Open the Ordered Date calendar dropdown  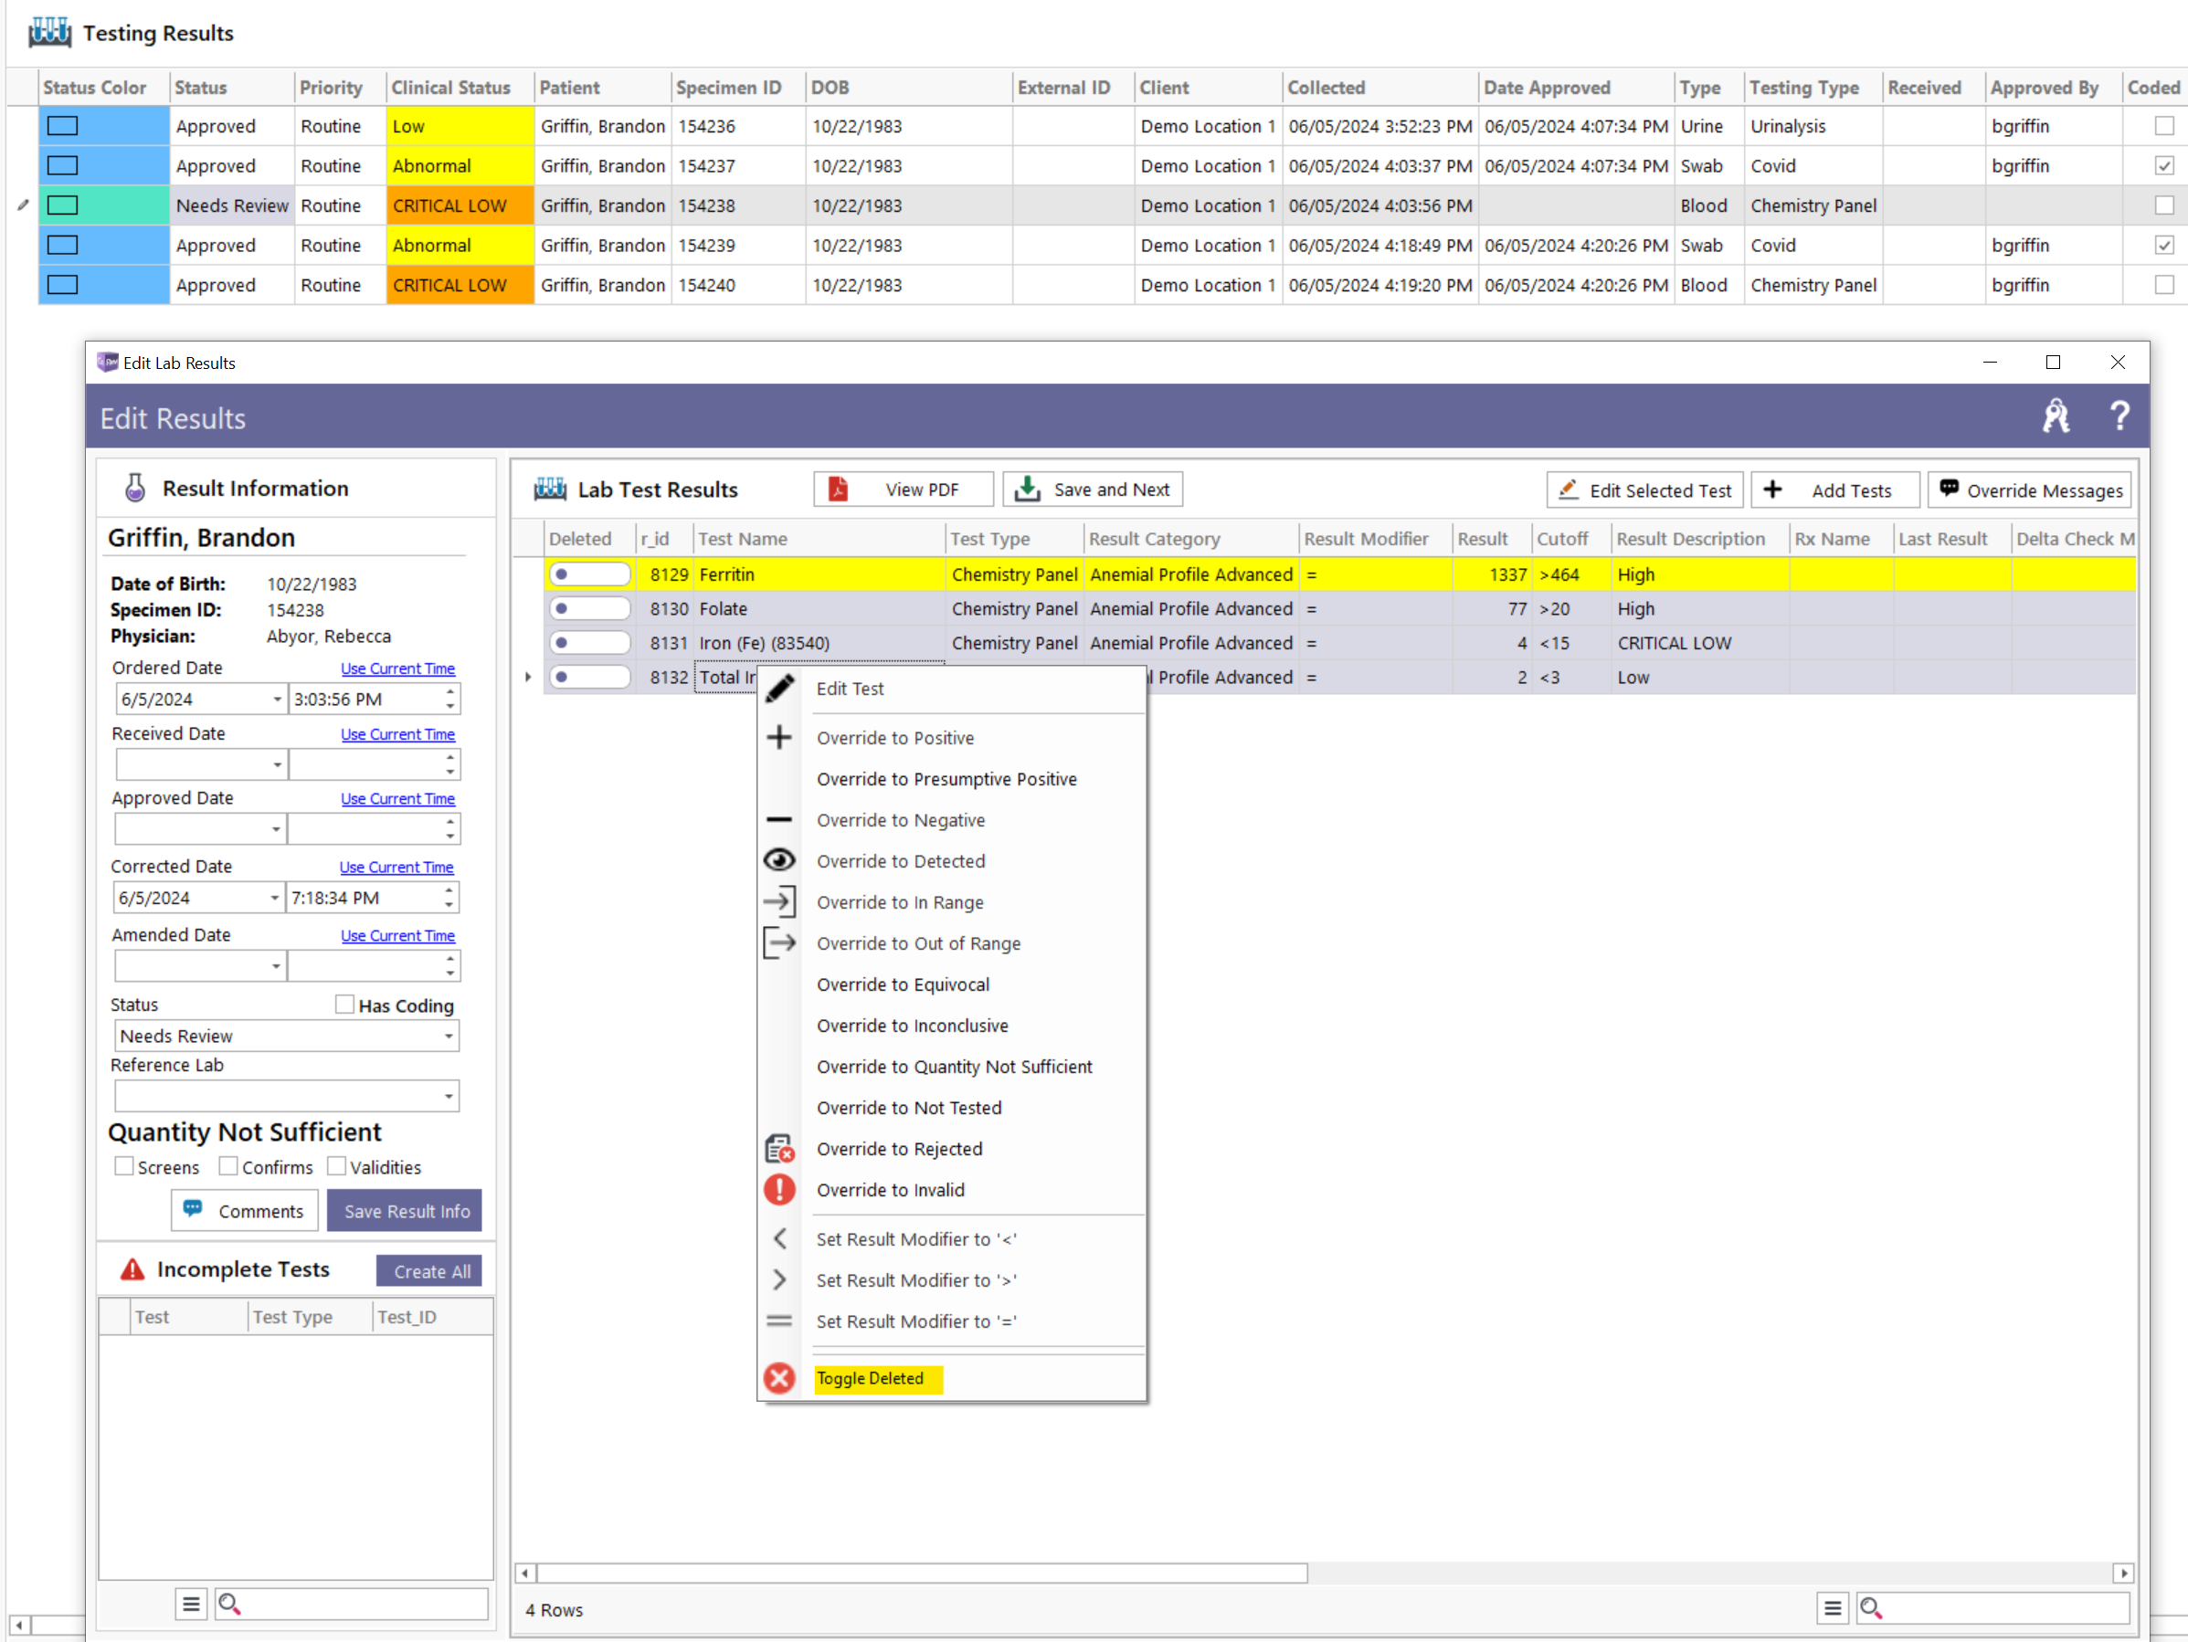point(277,699)
